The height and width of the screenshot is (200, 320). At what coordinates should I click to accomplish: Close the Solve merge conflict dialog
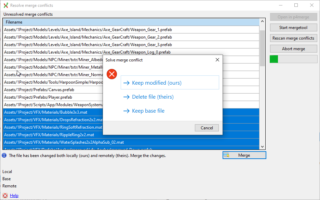coord(217,60)
